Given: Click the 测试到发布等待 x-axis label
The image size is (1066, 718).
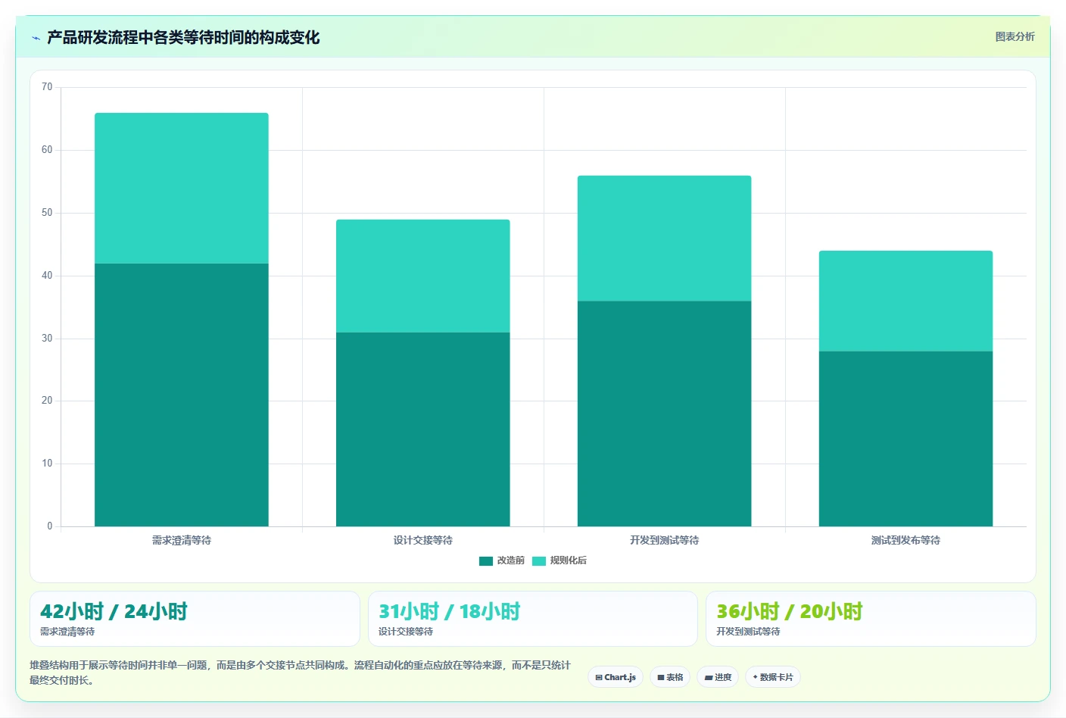Looking at the screenshot, I should pos(906,540).
